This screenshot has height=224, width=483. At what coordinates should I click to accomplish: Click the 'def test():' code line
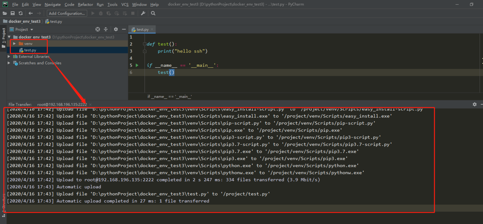162,44
